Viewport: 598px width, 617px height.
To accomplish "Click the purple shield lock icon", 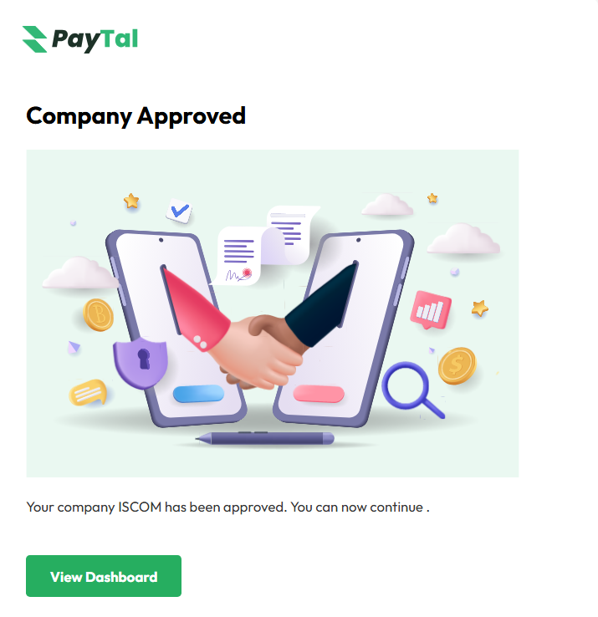I will click(x=141, y=362).
